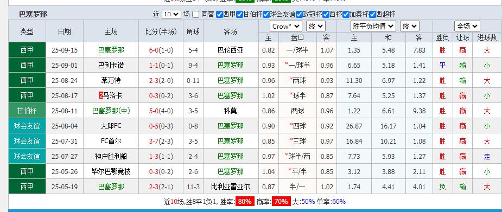Screen dimensions: 502x212
Task: Open 莱万特 team link
Action: (111, 81)
